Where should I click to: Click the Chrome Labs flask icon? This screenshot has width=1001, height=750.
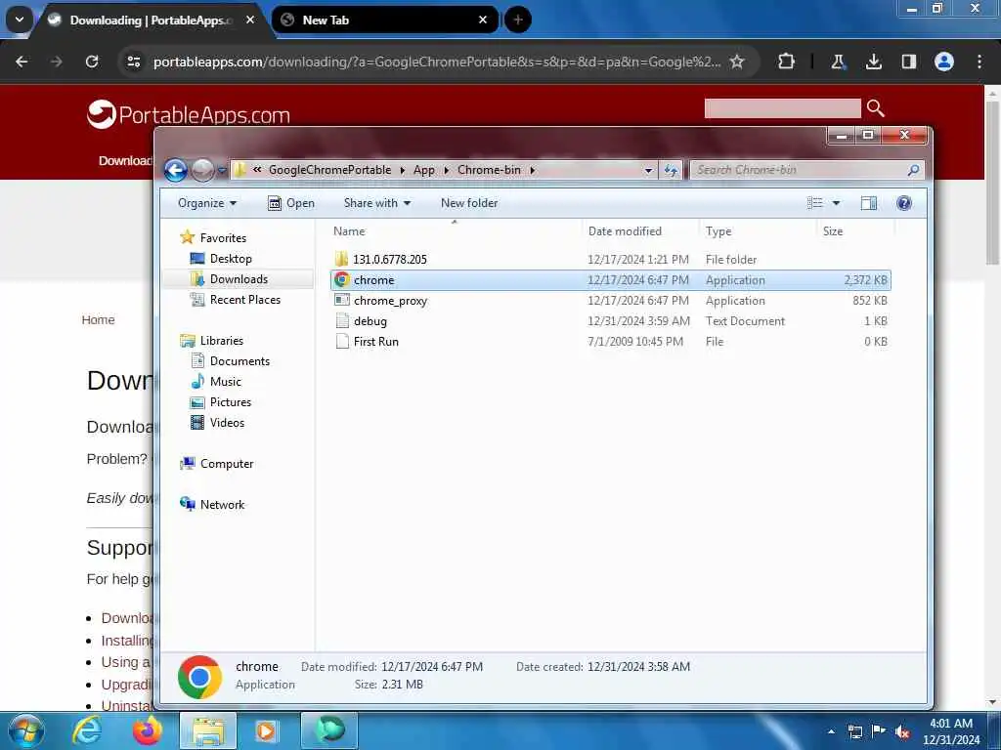(838, 62)
